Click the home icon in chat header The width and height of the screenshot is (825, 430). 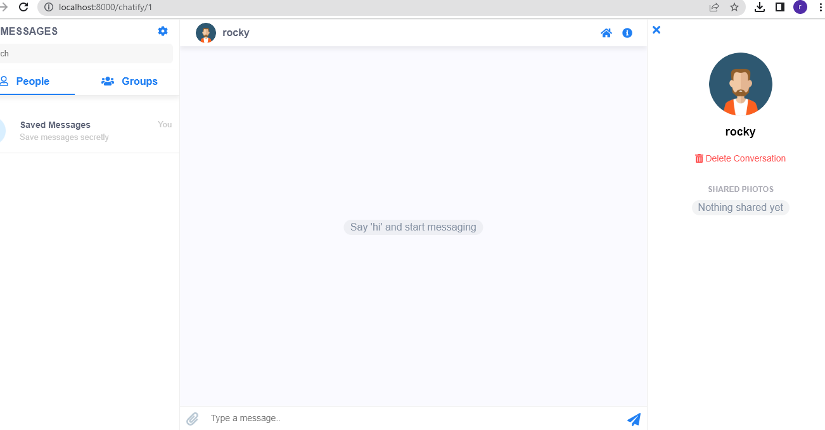point(606,33)
